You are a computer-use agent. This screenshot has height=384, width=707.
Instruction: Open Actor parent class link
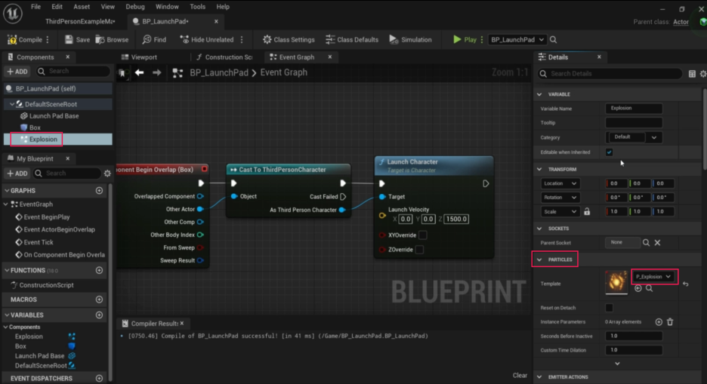[681, 22]
